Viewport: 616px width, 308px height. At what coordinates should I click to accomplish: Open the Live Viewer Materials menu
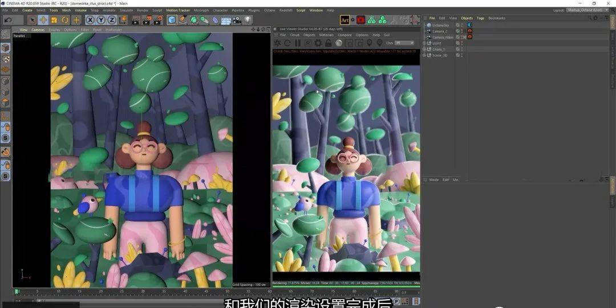326,35
